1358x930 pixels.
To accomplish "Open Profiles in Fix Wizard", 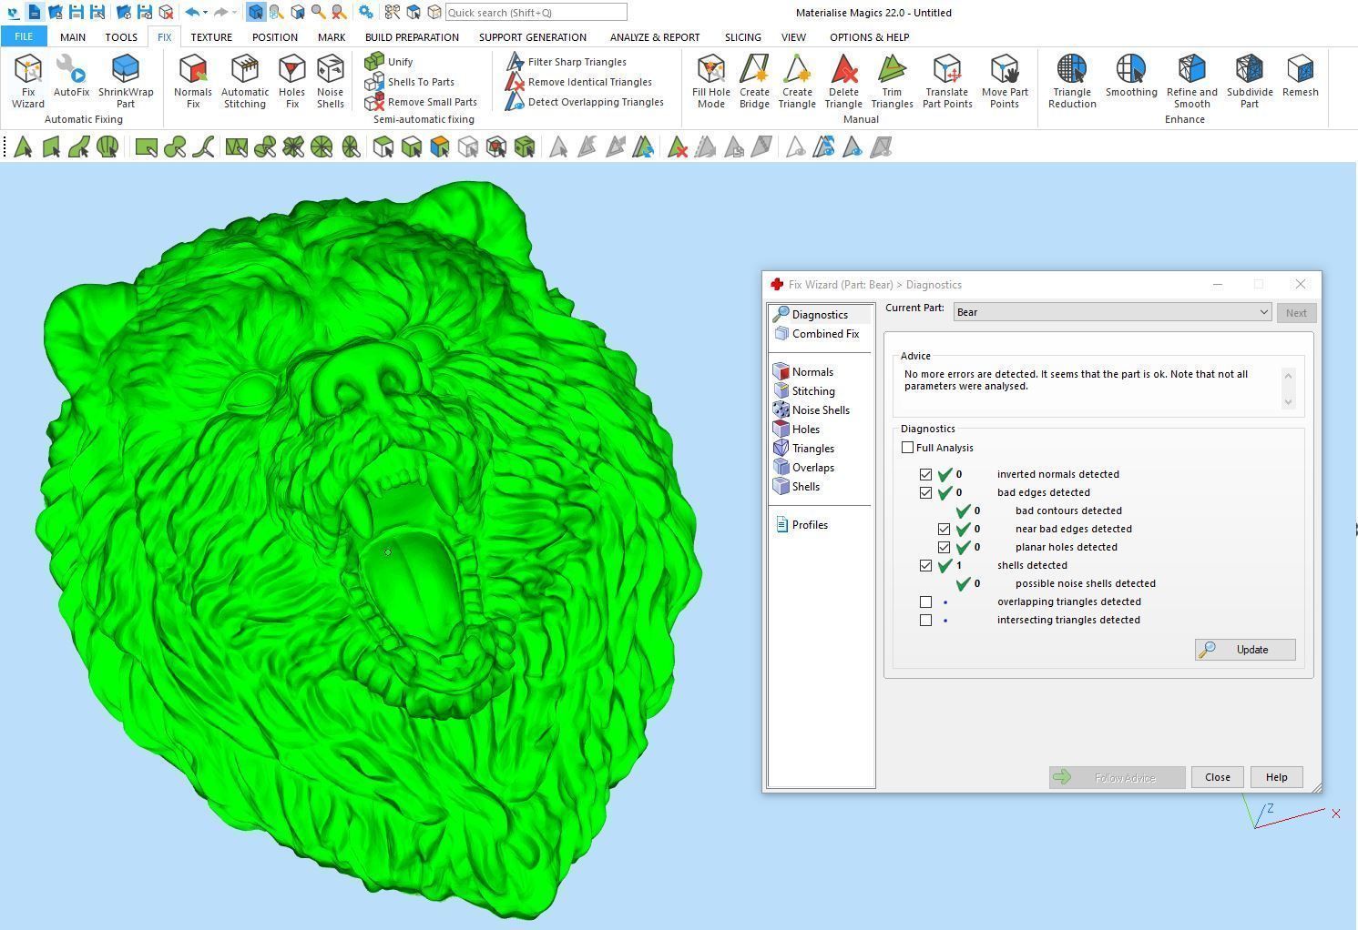I will click(802, 525).
